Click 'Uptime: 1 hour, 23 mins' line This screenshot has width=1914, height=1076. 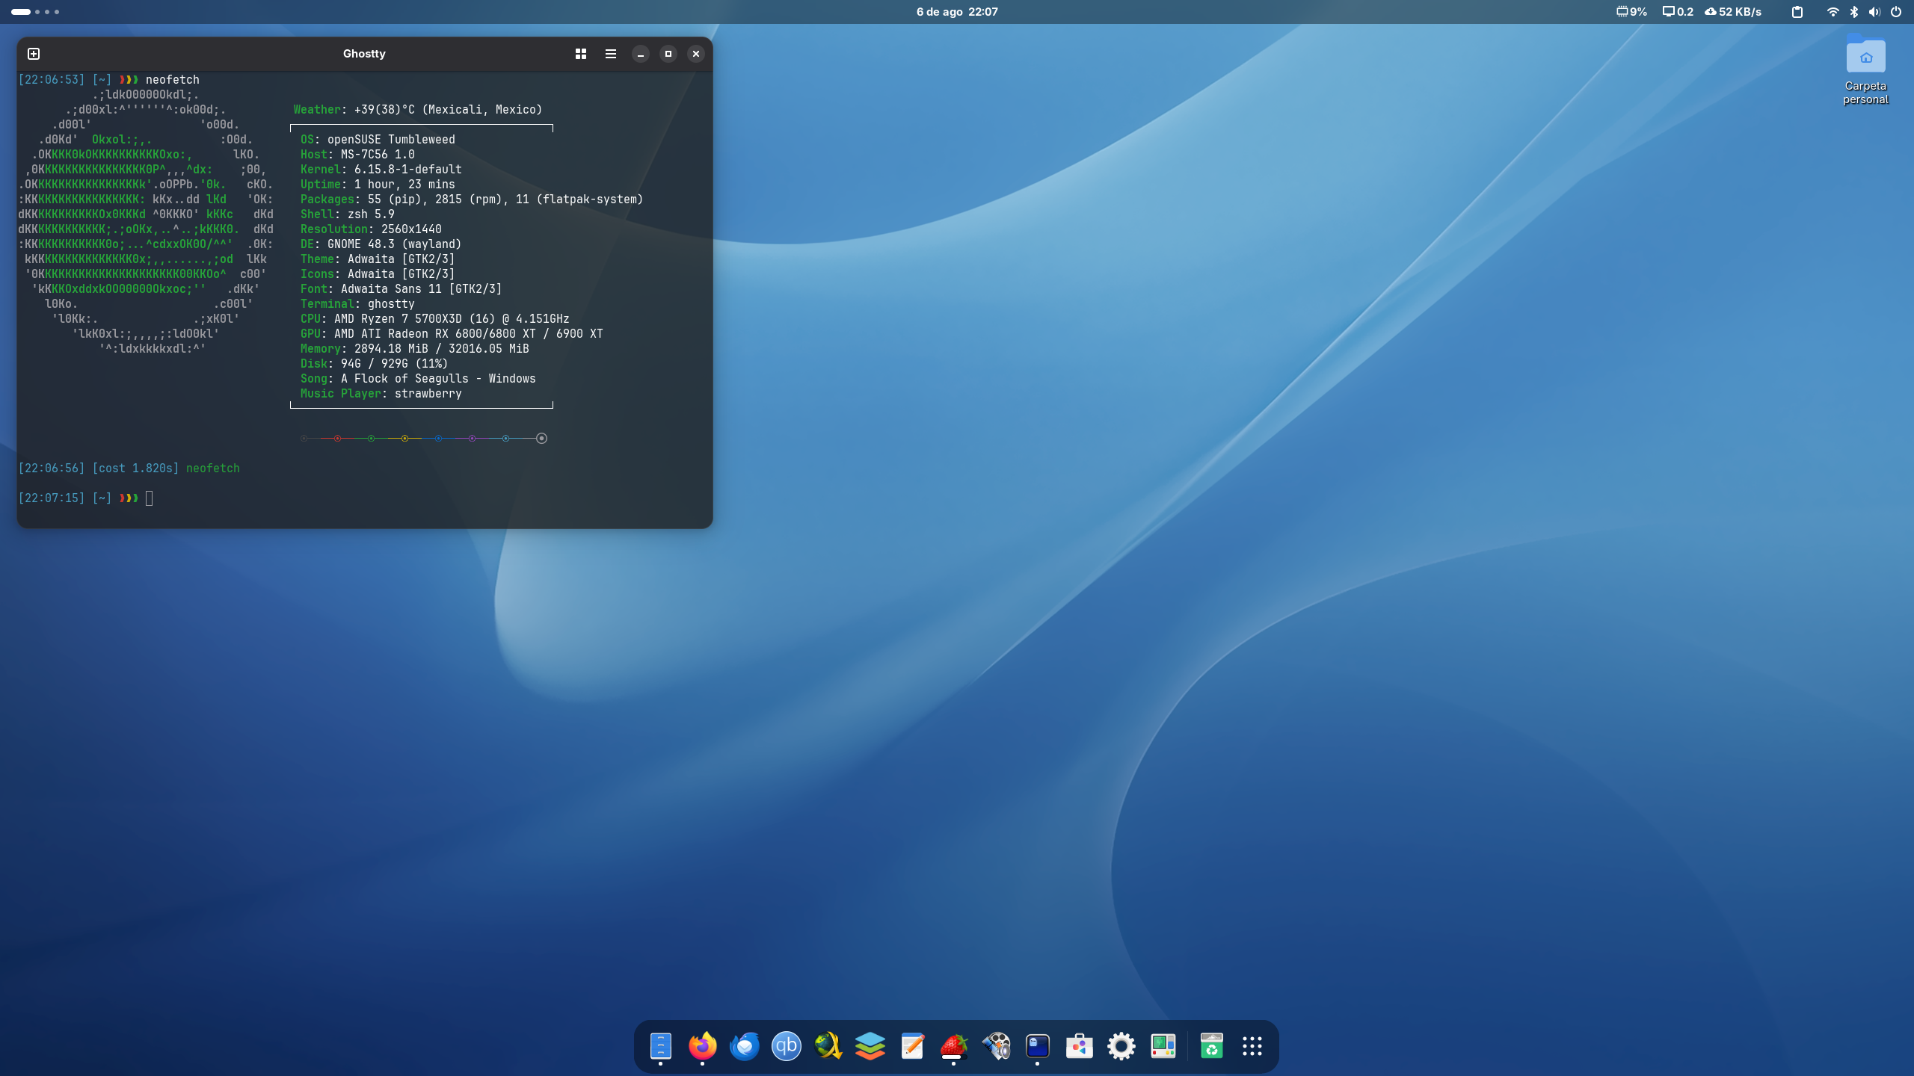point(378,185)
